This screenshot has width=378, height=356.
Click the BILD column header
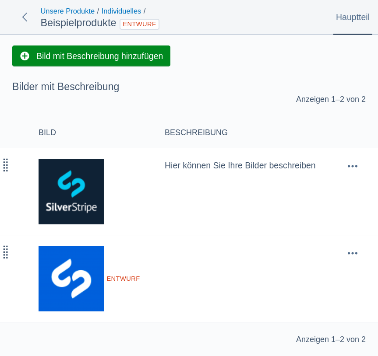tap(47, 133)
